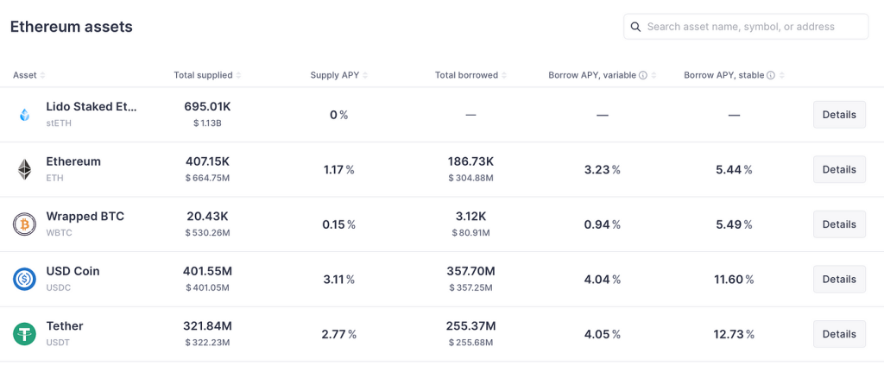Click the search magnifier icon
This screenshot has height=372, width=884.
click(x=635, y=27)
